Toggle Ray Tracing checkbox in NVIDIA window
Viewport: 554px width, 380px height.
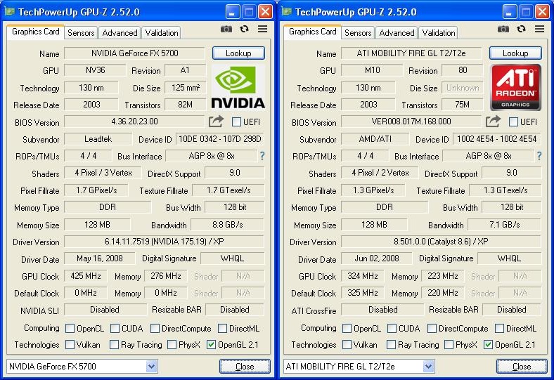114,344
